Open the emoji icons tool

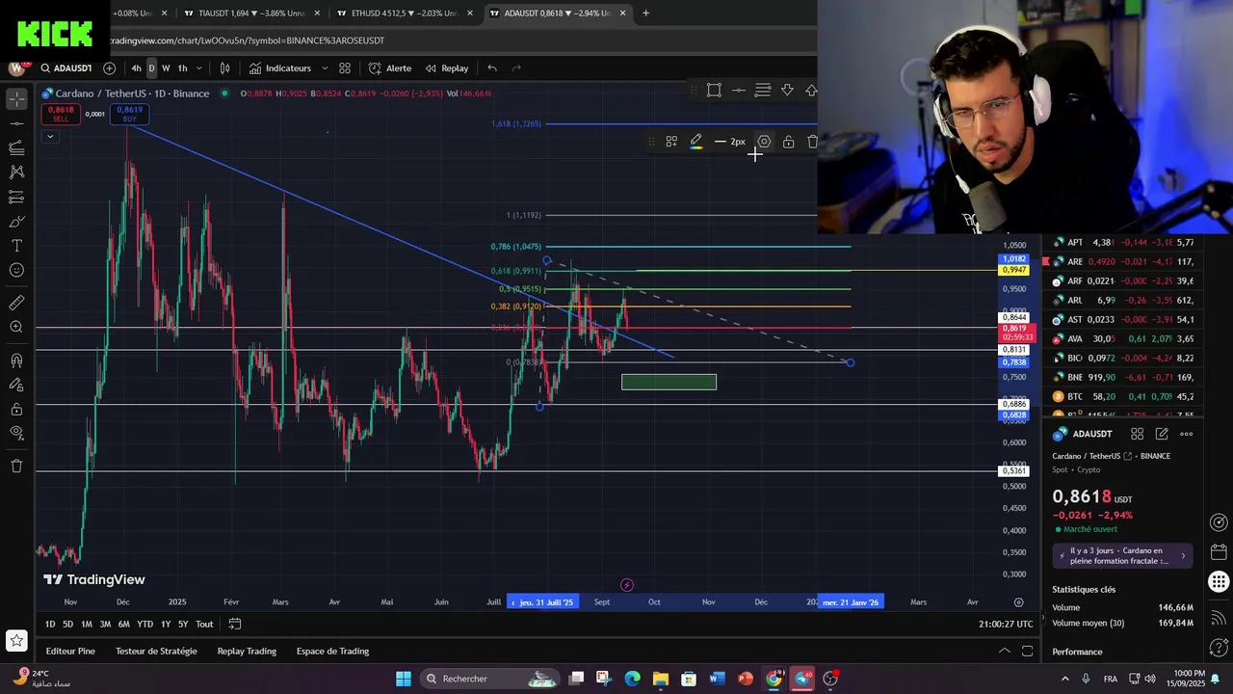(16, 270)
